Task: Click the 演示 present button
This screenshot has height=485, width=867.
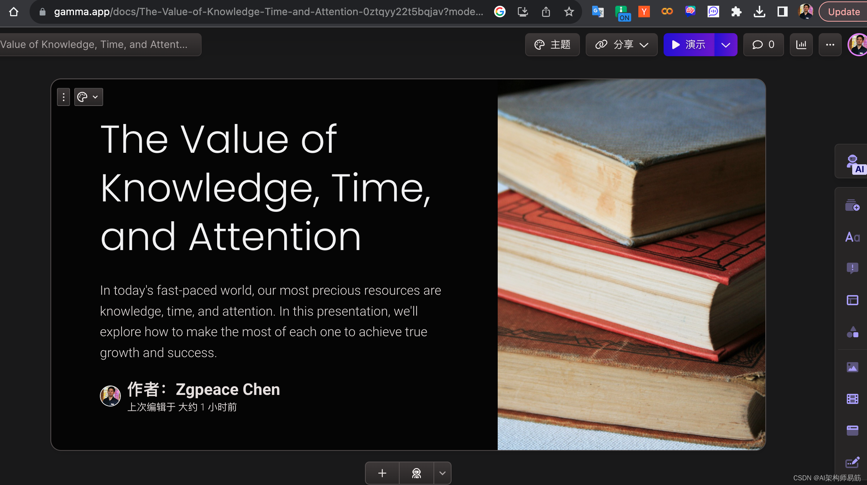Action: [x=688, y=45]
